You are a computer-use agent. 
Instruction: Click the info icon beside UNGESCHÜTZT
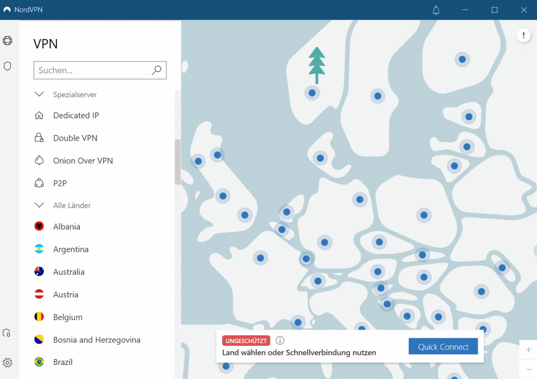coord(280,340)
